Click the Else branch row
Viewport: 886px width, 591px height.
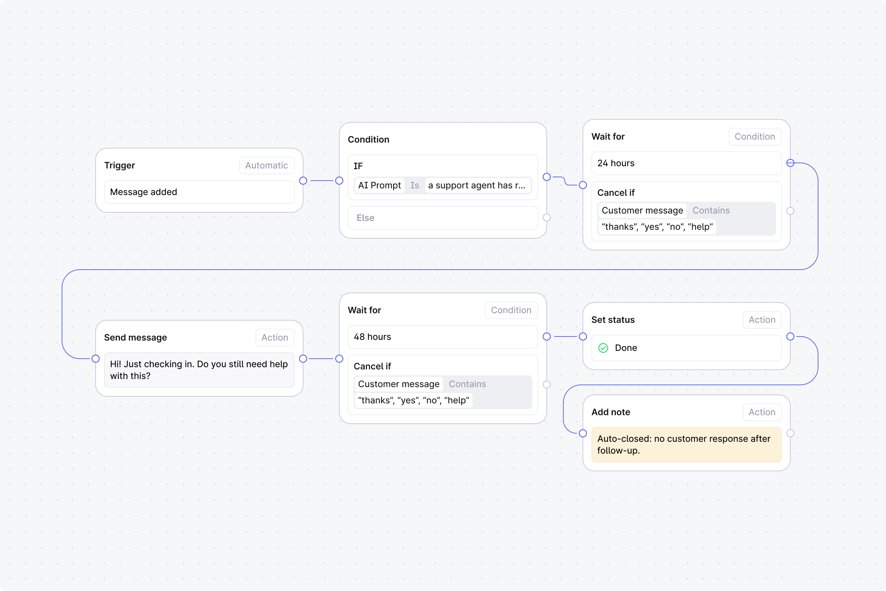click(x=442, y=218)
